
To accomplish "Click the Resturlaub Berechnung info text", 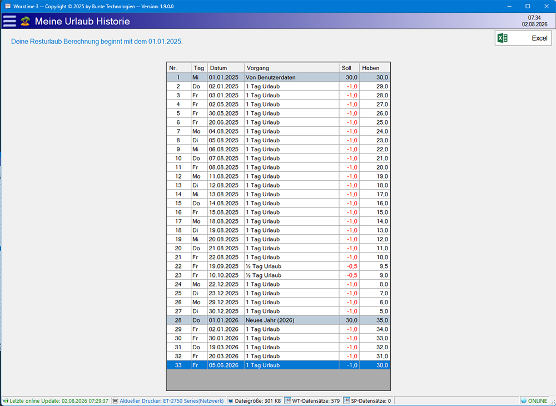I will [97, 42].
